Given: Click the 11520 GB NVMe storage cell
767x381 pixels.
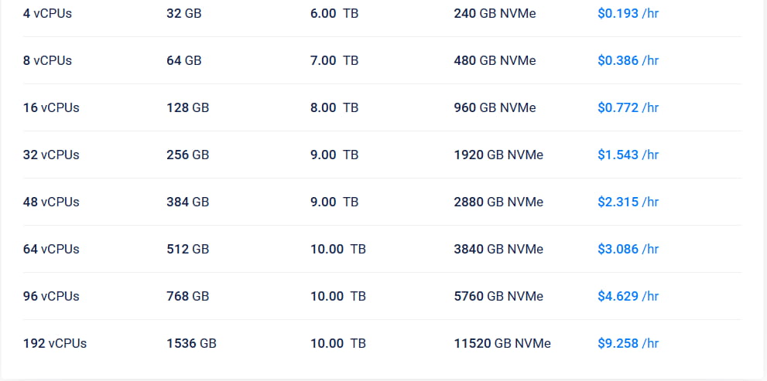Looking at the screenshot, I should (x=502, y=343).
